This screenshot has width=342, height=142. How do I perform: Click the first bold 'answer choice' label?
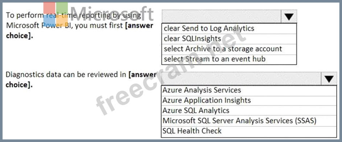(x=79, y=30)
